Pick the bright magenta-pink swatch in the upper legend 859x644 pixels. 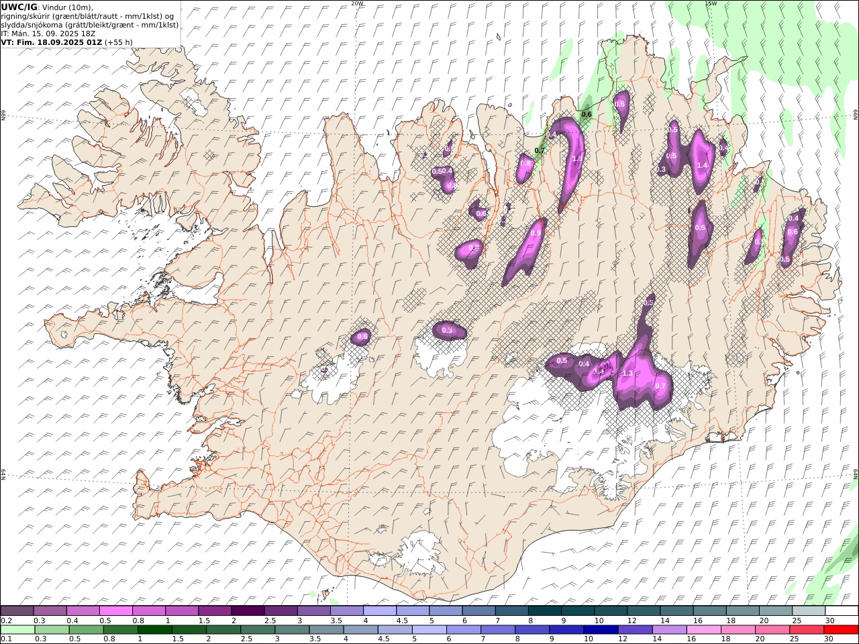point(115,610)
